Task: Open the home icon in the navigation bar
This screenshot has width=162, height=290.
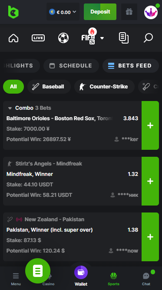Action: click(x=13, y=38)
